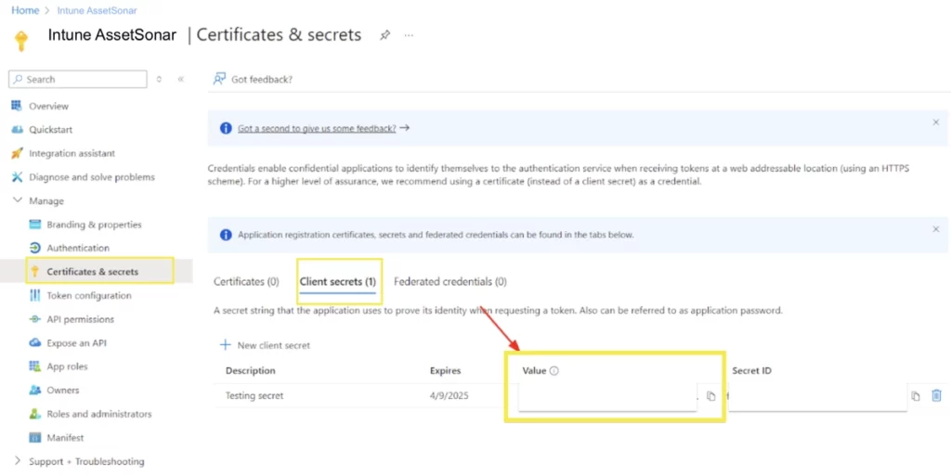Viewport: 951px width, 475px height.
Task: Close the application registration info banner
Action: pos(935,228)
